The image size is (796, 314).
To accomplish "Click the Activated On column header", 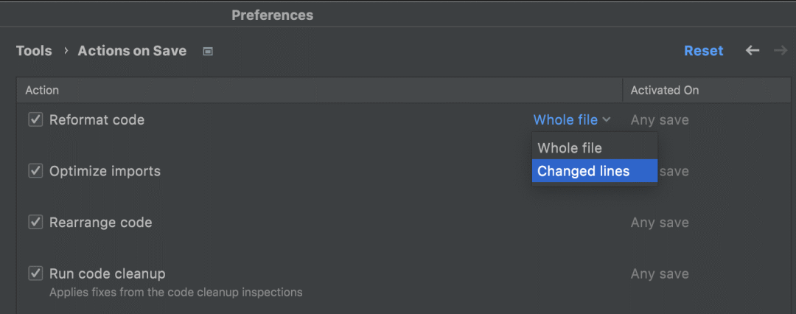I will (665, 90).
